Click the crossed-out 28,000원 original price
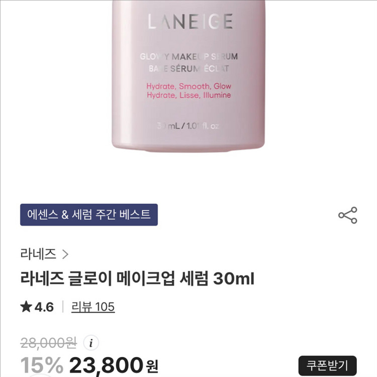Image resolution: width=377 pixels, height=377 pixels. [x=49, y=343]
